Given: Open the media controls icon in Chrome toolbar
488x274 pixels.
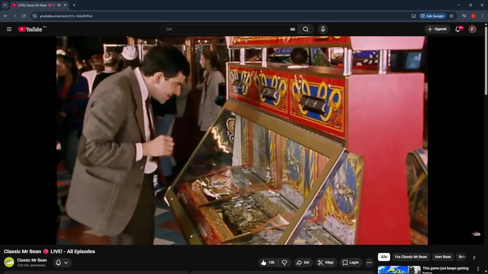Looking at the screenshot, I should pos(464,16).
